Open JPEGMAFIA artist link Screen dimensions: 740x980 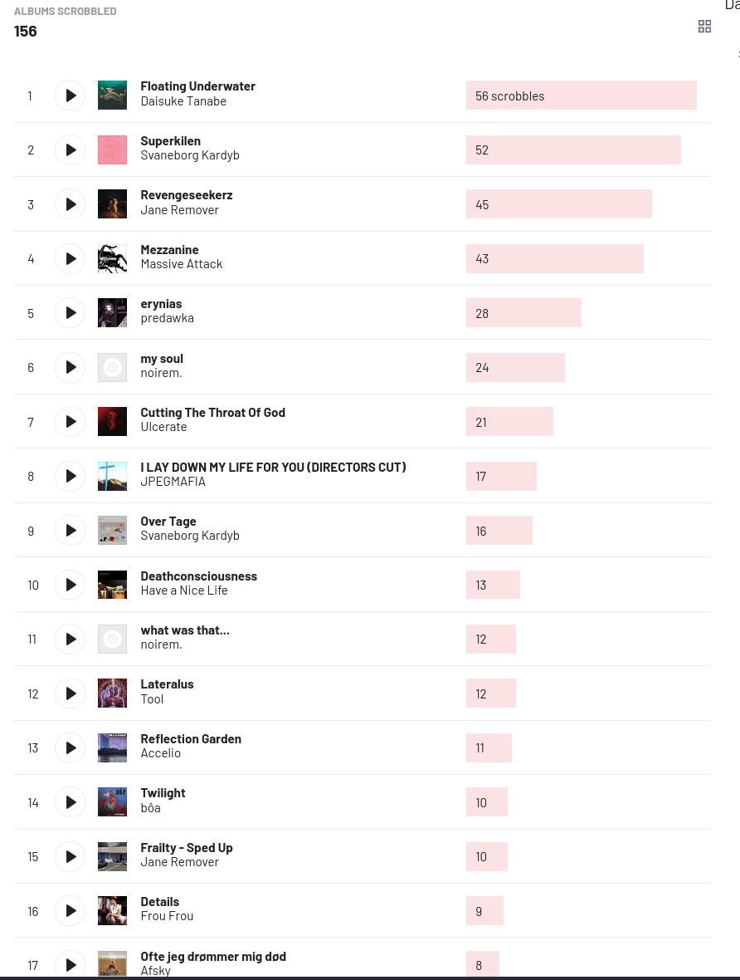[x=173, y=481]
